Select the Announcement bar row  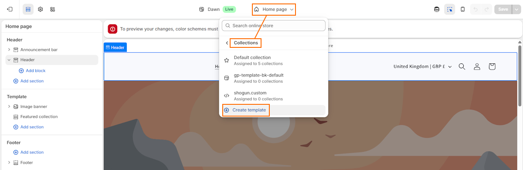pyautogui.click(x=52, y=50)
